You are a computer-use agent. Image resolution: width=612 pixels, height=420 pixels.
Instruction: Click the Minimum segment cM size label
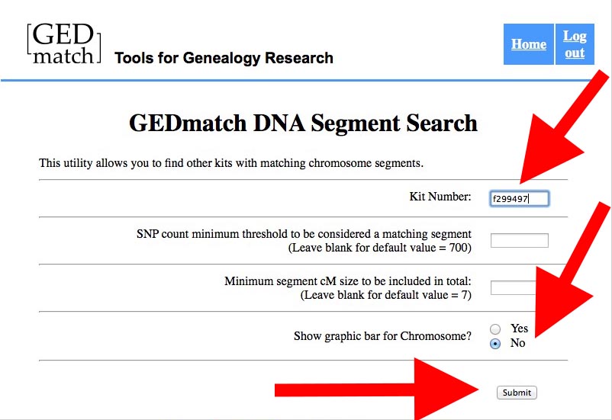click(x=348, y=281)
